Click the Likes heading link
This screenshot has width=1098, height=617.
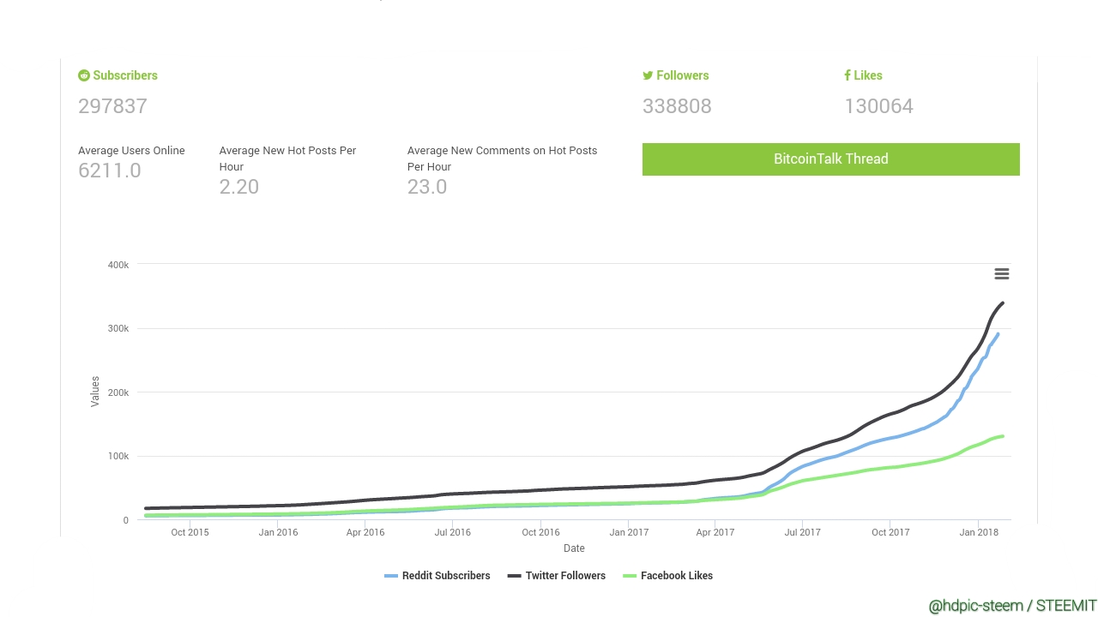pos(868,75)
